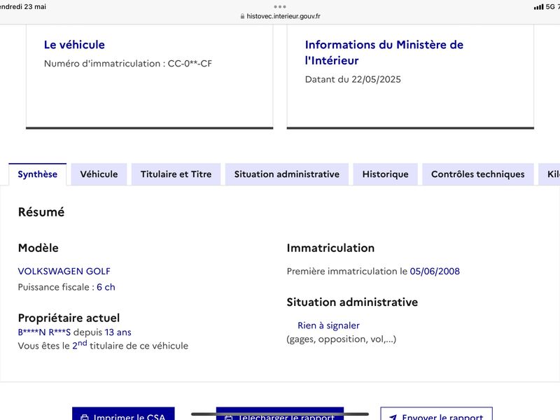Open the Titulaire et Titre tab
This screenshot has width=560, height=420.
[176, 174]
